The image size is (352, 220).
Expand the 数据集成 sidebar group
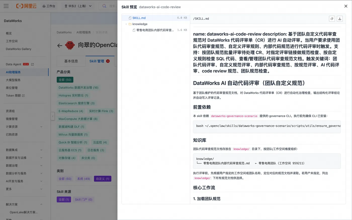(41, 150)
